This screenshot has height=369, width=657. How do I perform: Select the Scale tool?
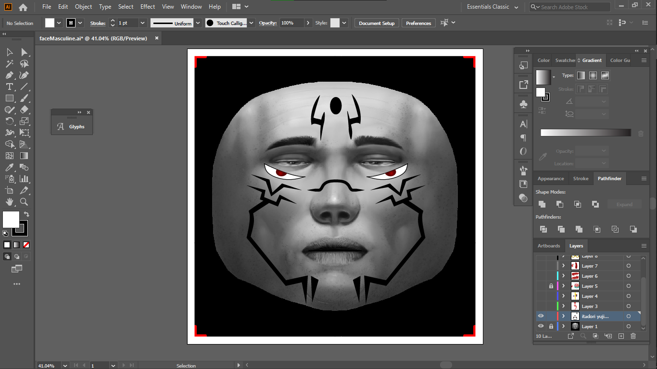click(24, 121)
